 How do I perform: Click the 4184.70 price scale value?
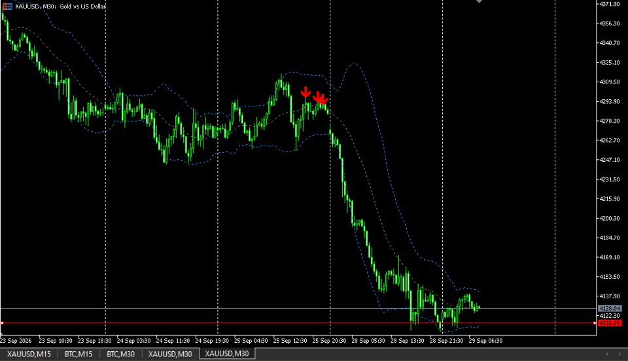[609, 238]
